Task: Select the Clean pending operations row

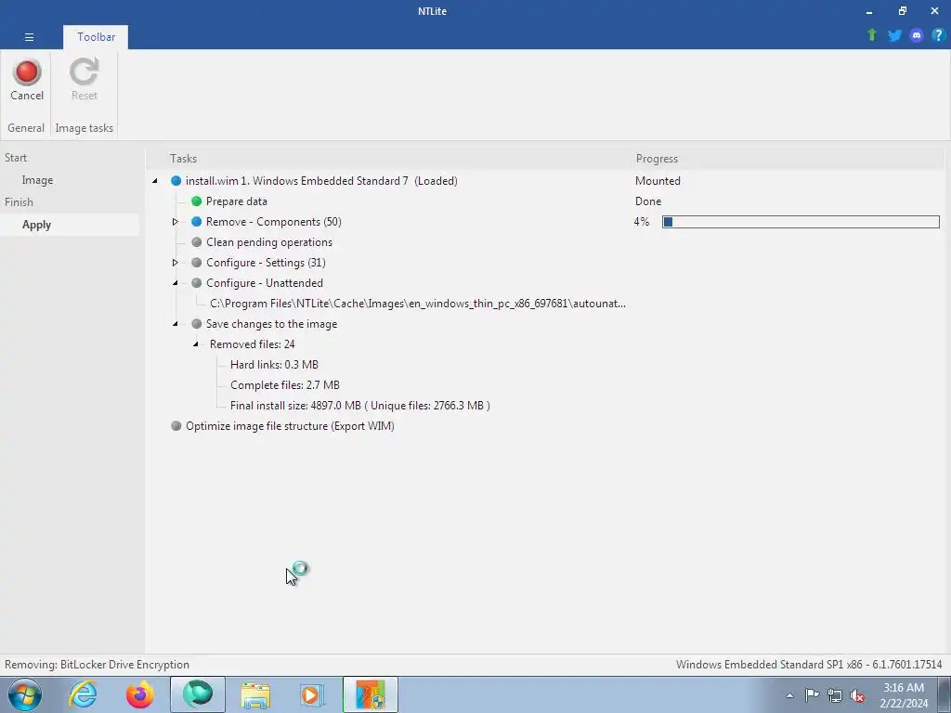Action: [x=269, y=242]
